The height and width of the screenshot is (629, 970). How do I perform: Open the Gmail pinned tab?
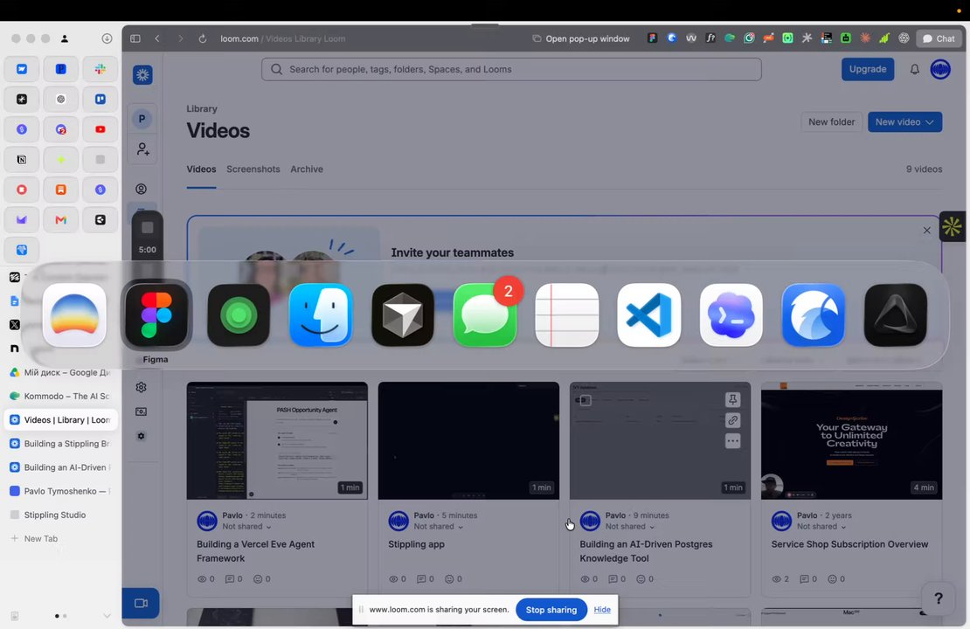point(60,219)
